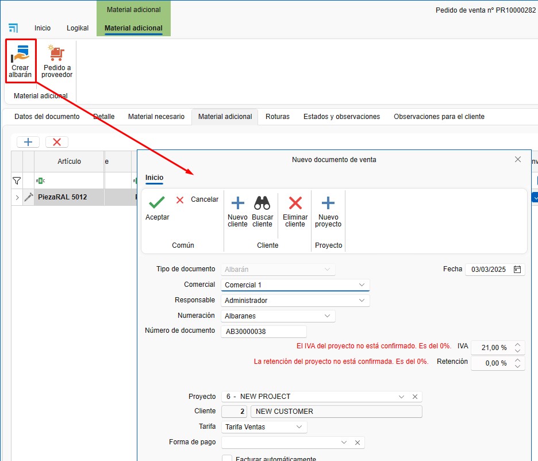Click the Nuevo proyecto plus icon
The height and width of the screenshot is (461, 538).
coord(328,203)
